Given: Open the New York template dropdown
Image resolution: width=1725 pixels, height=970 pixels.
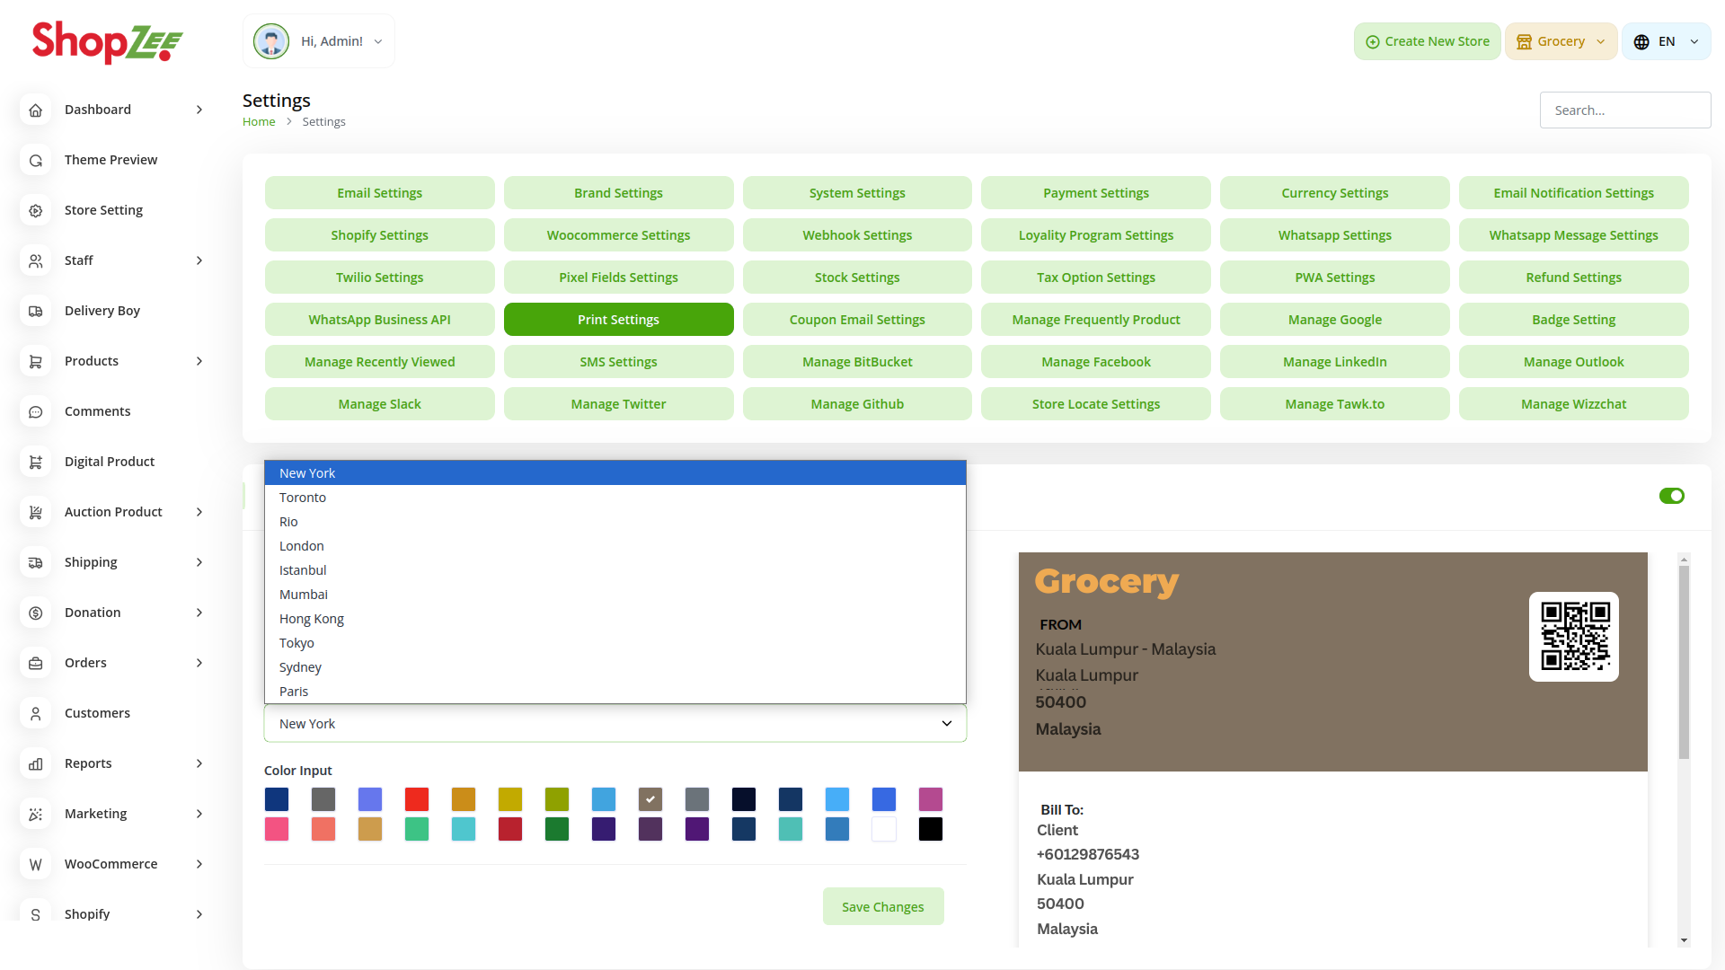Looking at the screenshot, I should (615, 724).
